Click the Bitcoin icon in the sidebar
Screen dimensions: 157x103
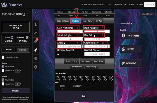pos(36,67)
